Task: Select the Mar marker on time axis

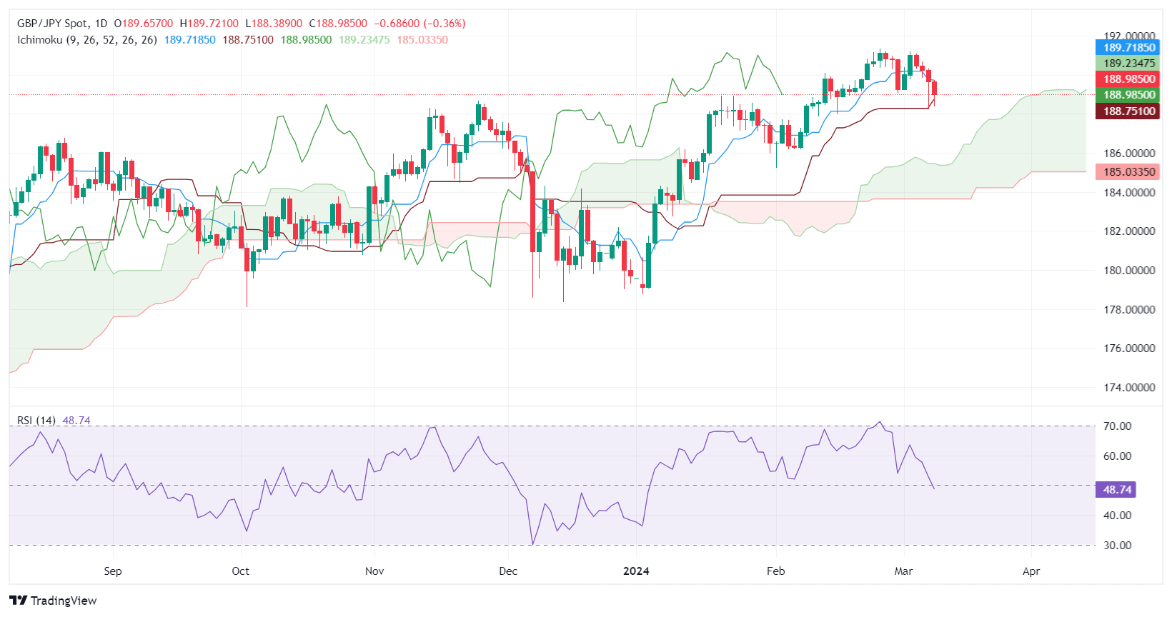Action: point(903,571)
